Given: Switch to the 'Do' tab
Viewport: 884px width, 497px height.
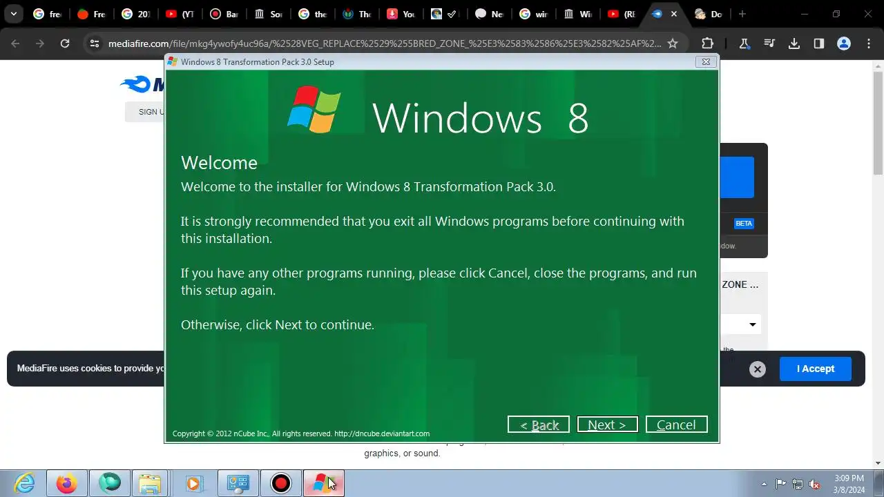Looking at the screenshot, I should (x=709, y=14).
